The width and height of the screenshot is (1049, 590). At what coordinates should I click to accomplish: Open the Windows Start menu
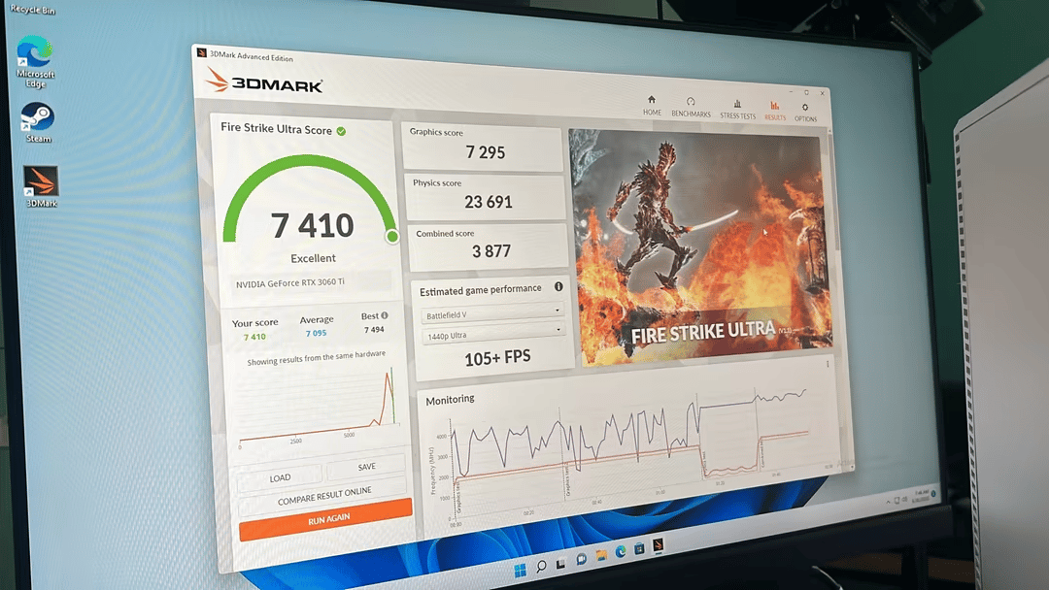click(520, 570)
